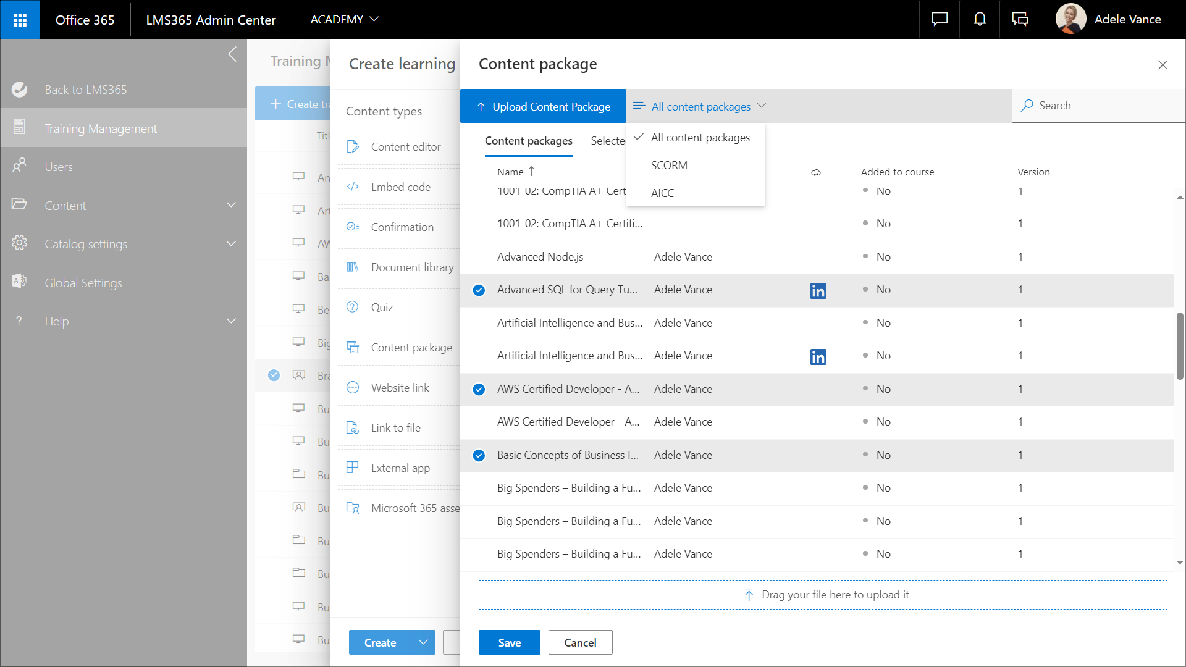Click the scrollbar up arrow
1186x667 pixels.
pos(1180,197)
